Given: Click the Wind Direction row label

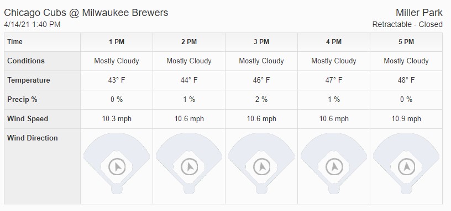Looking at the screenshot, I should coord(33,138).
